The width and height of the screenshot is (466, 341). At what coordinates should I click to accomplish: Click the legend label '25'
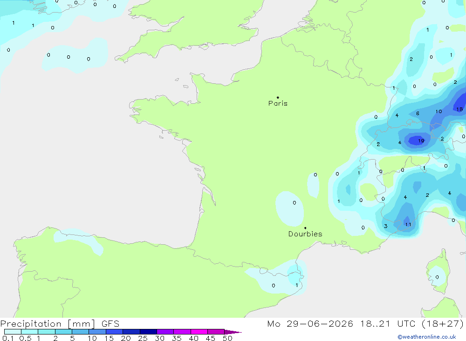pos(143,338)
